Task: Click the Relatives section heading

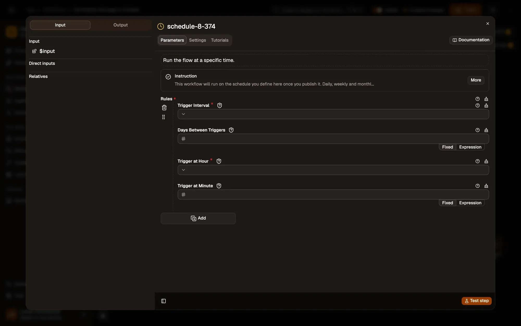Action: (x=38, y=76)
